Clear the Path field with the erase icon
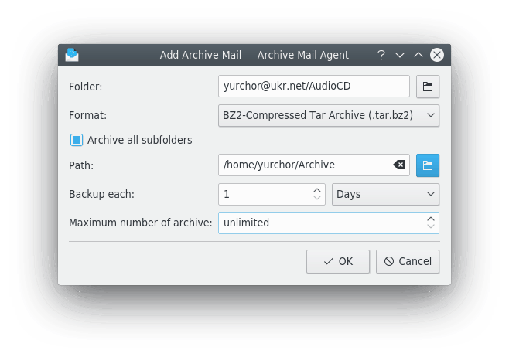The height and width of the screenshot is (357, 509). pos(399,165)
